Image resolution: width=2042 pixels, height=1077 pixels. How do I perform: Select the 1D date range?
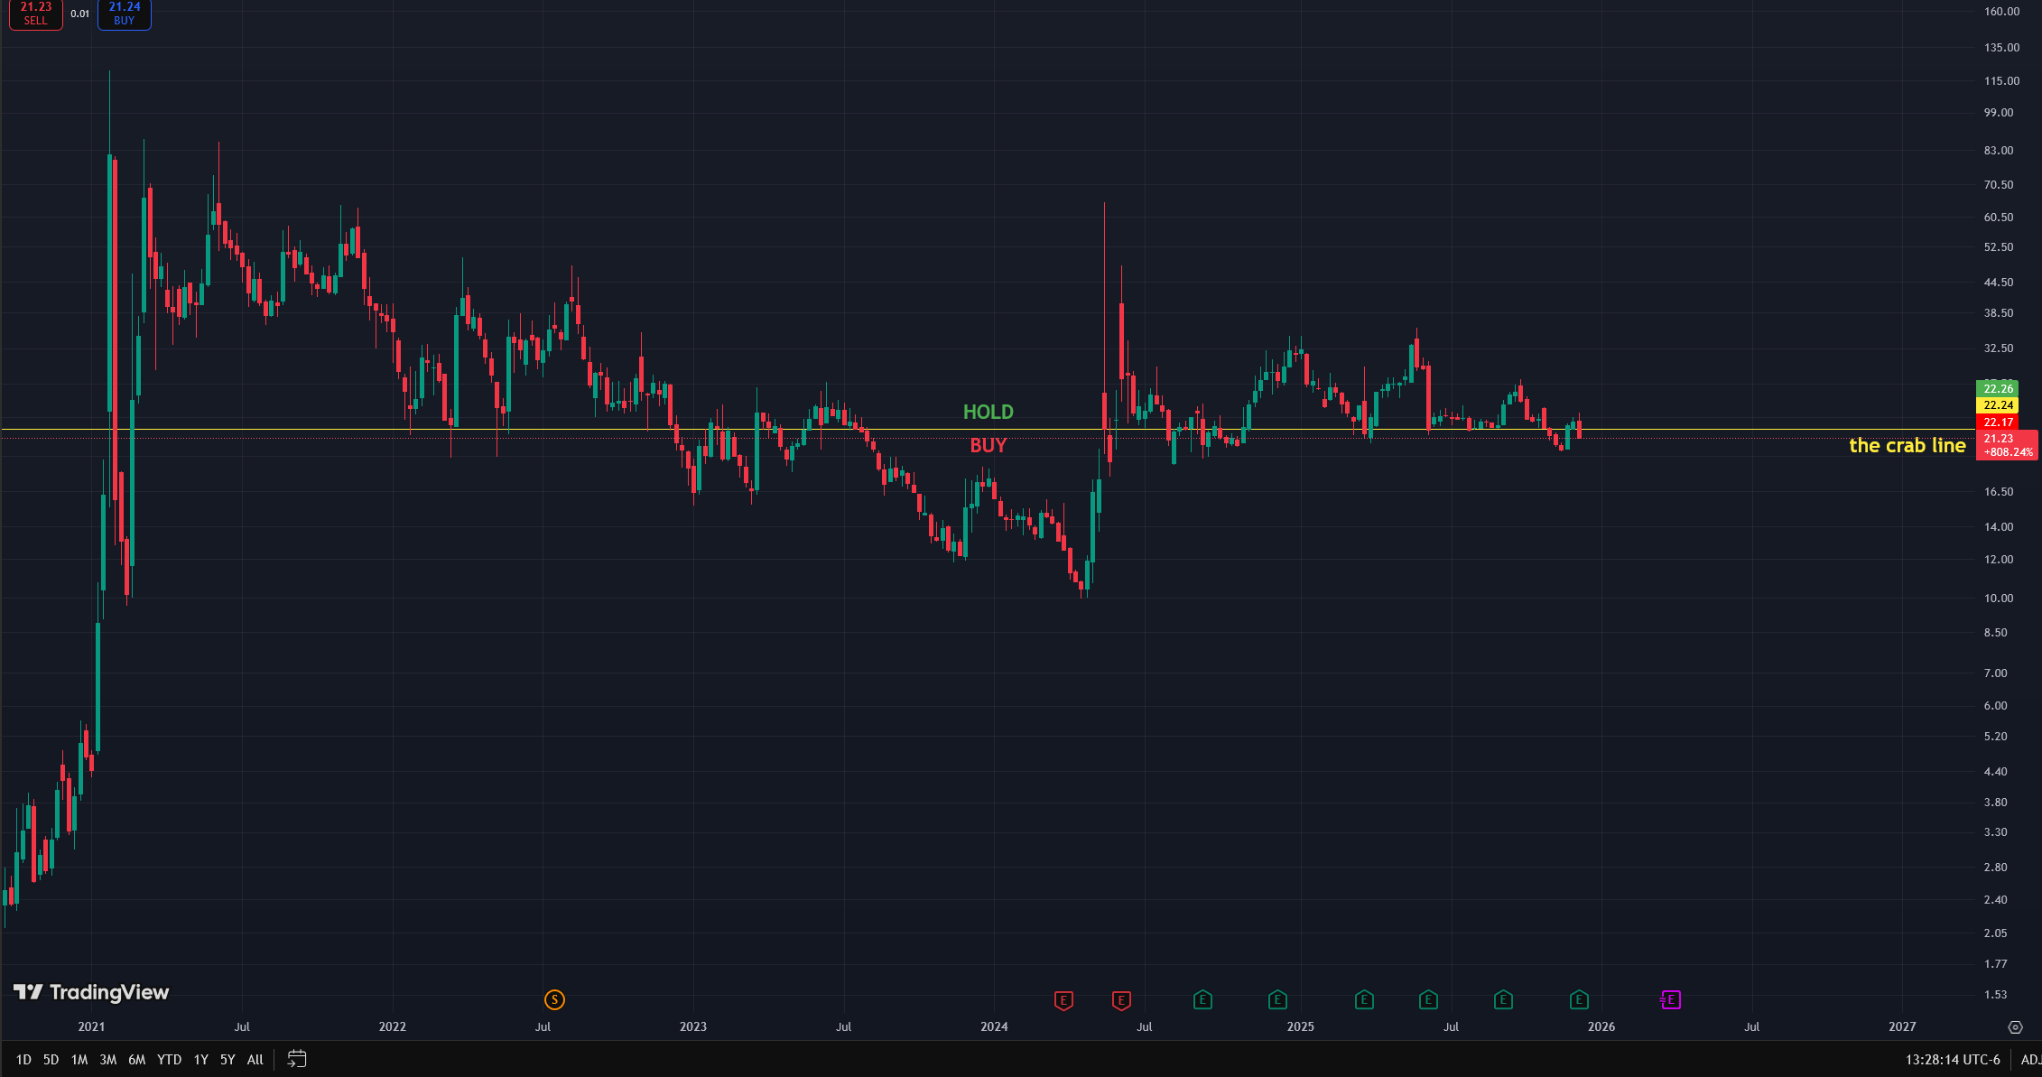tap(23, 1060)
